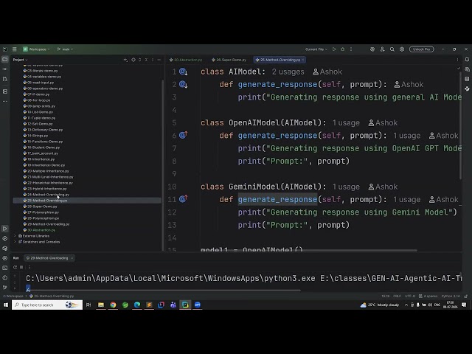472x354 pixels.
Task: Open the Project view dropdown
Action: coord(20,60)
